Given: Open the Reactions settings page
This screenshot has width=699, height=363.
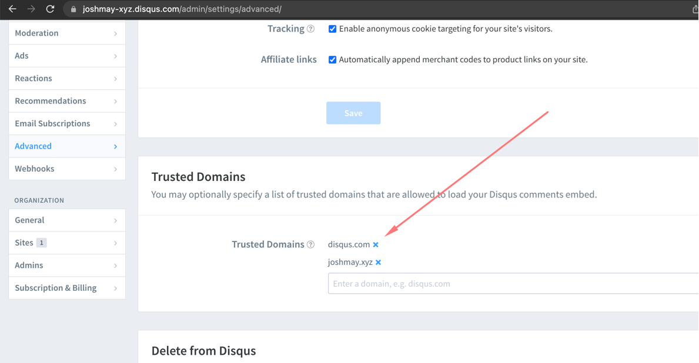Looking at the screenshot, I should tap(33, 78).
